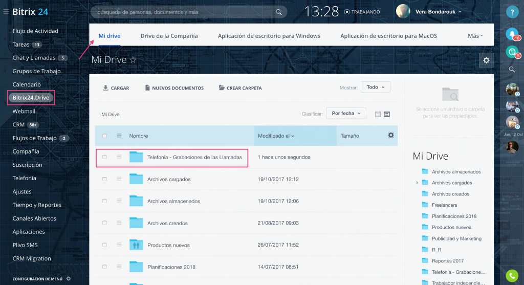
Task: Check the Productos nuevos row checkbox
Action: [104, 245]
